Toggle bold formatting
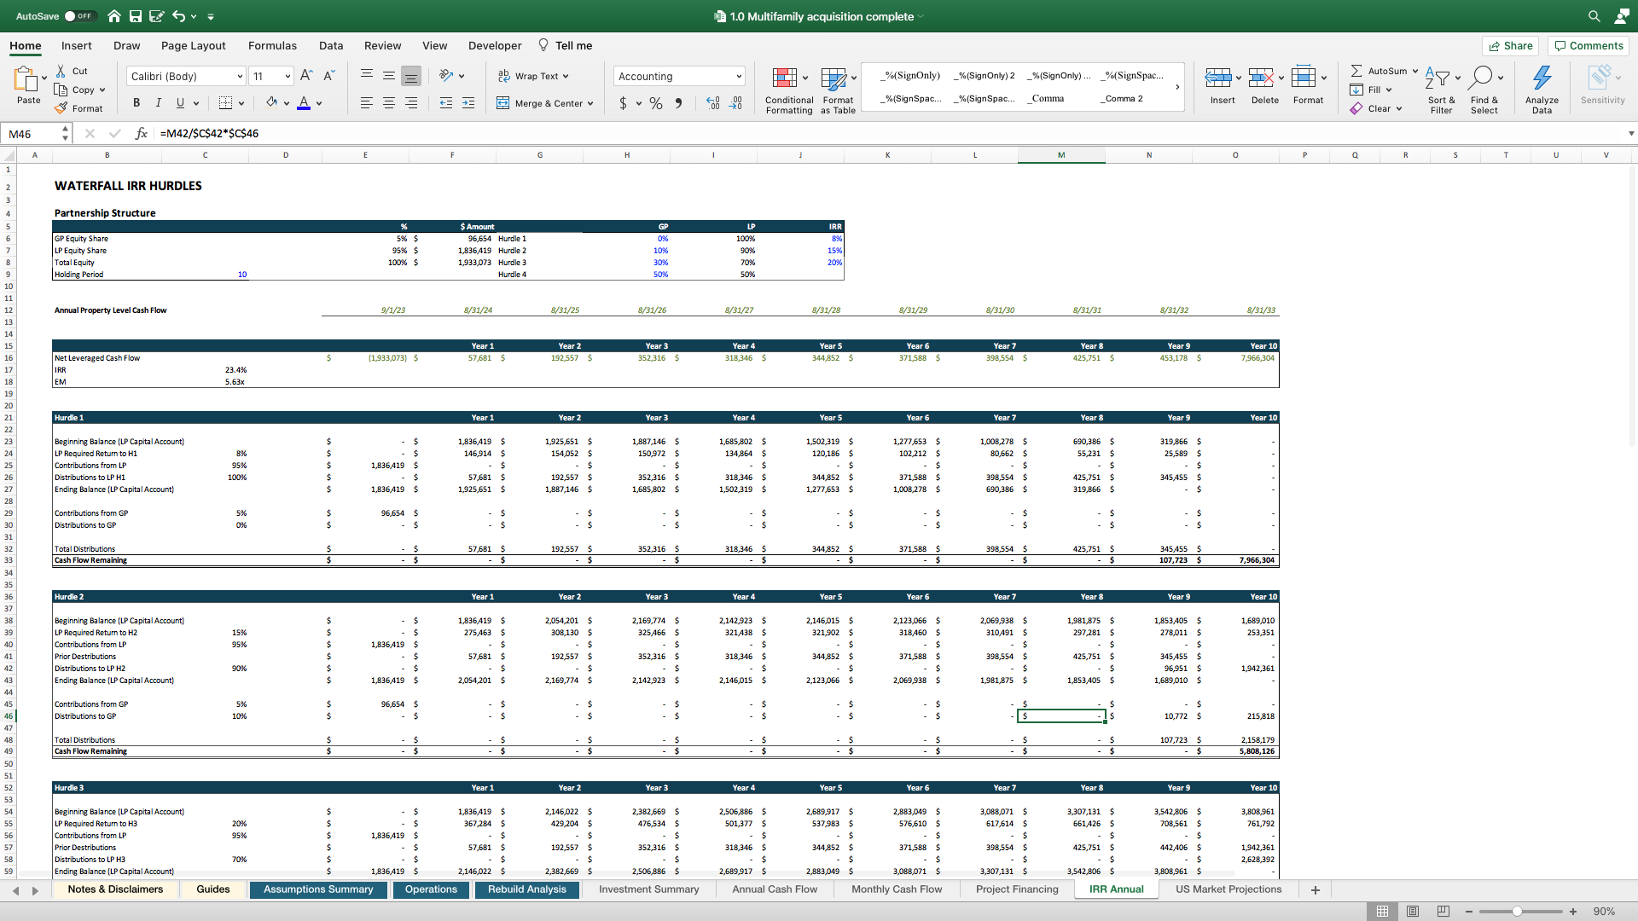Viewport: 1638px width, 921px height. 136,102
